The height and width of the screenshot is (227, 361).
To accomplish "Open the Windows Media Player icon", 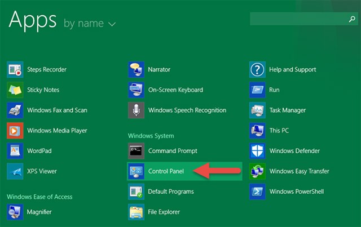I will point(15,130).
